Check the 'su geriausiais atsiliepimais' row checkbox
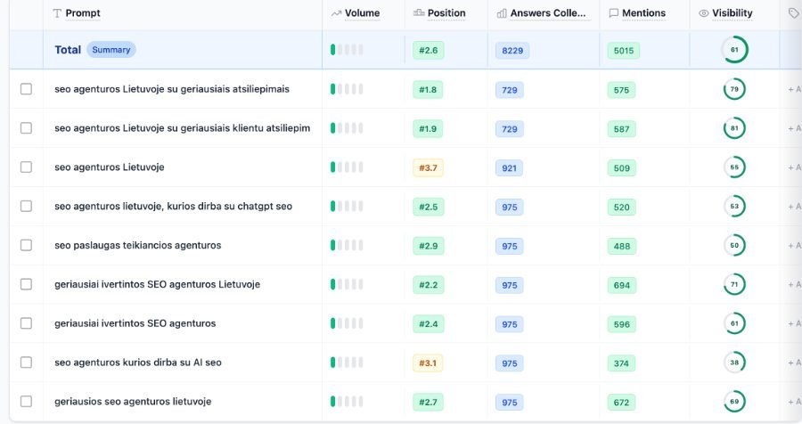802x424 pixels. 26,89
